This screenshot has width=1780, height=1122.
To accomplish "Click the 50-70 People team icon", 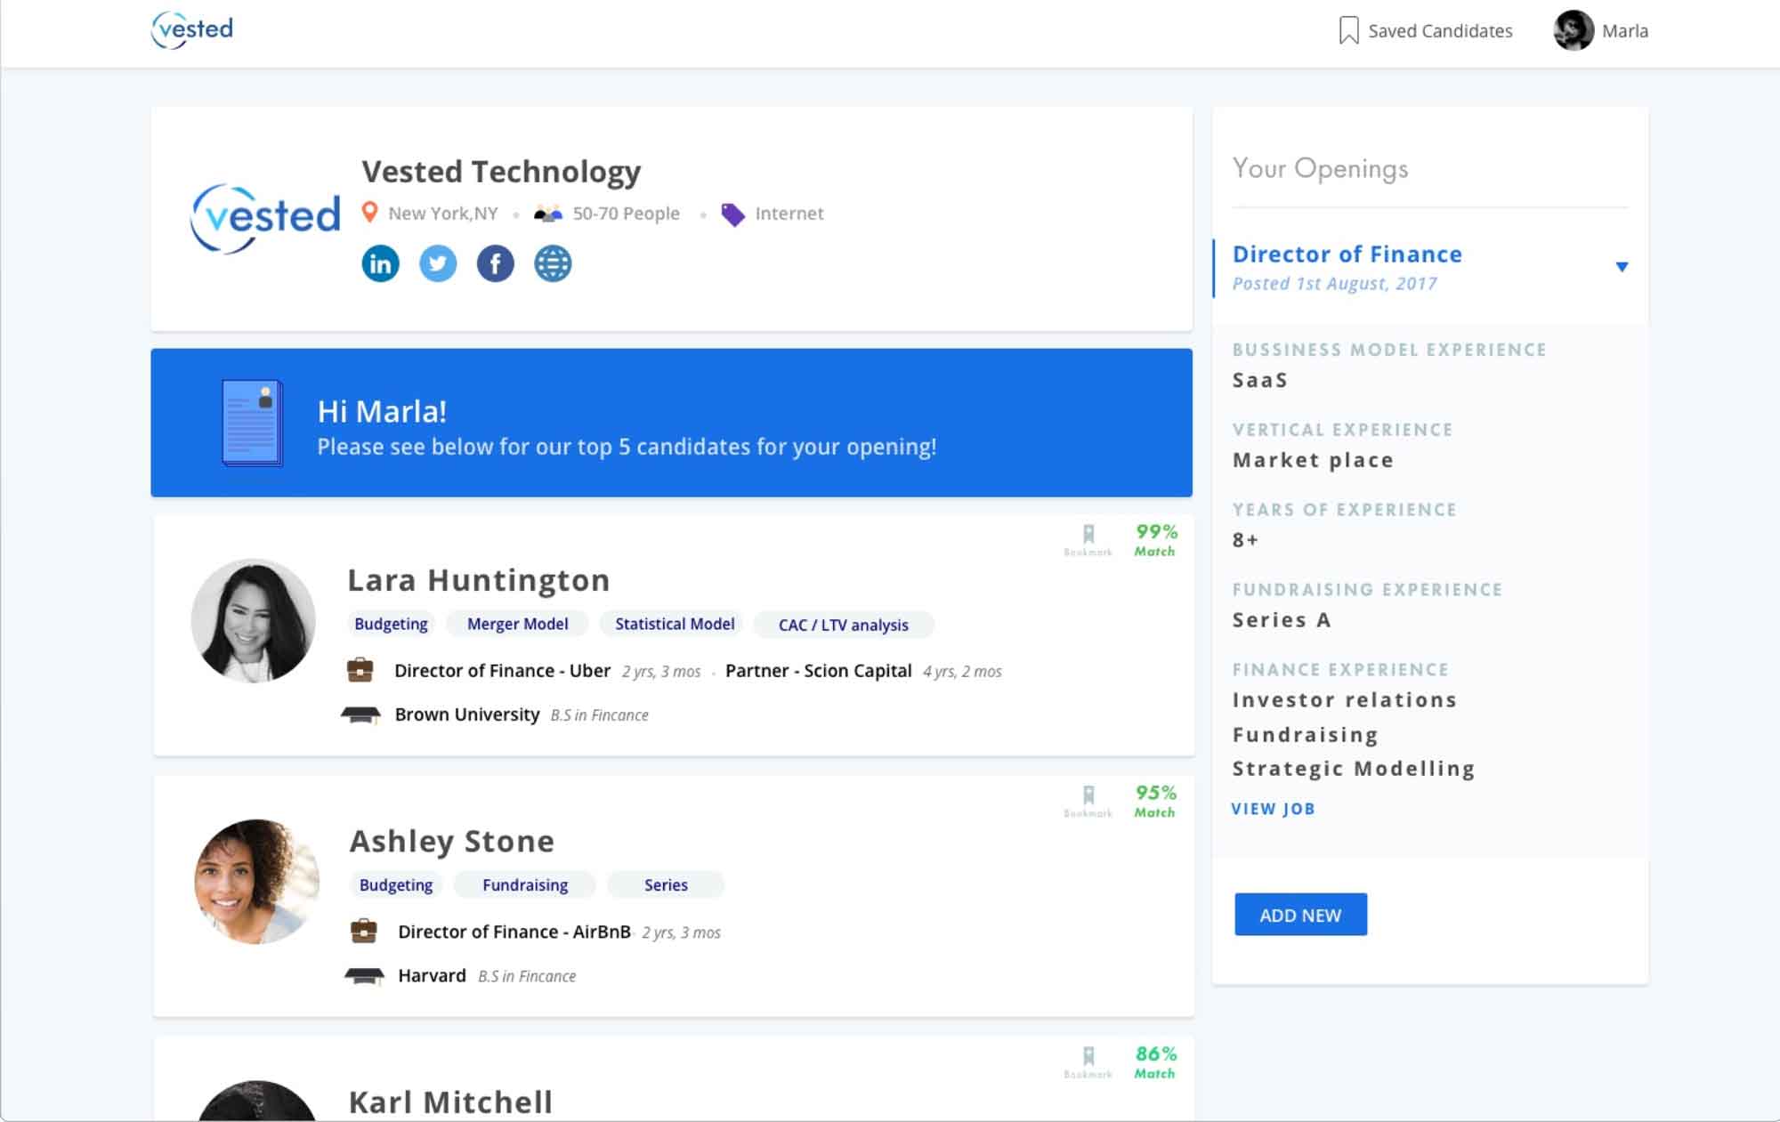I will coord(547,214).
